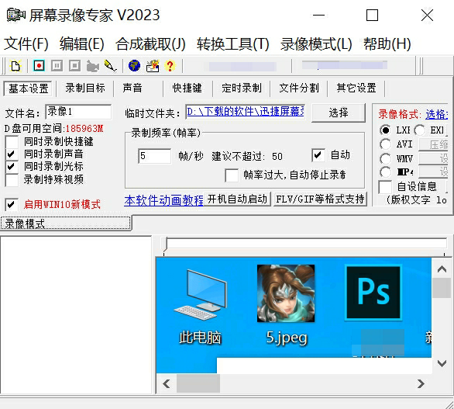Open the 本软件动画教程 link
Screen dimensions: 454x409
(x=163, y=200)
